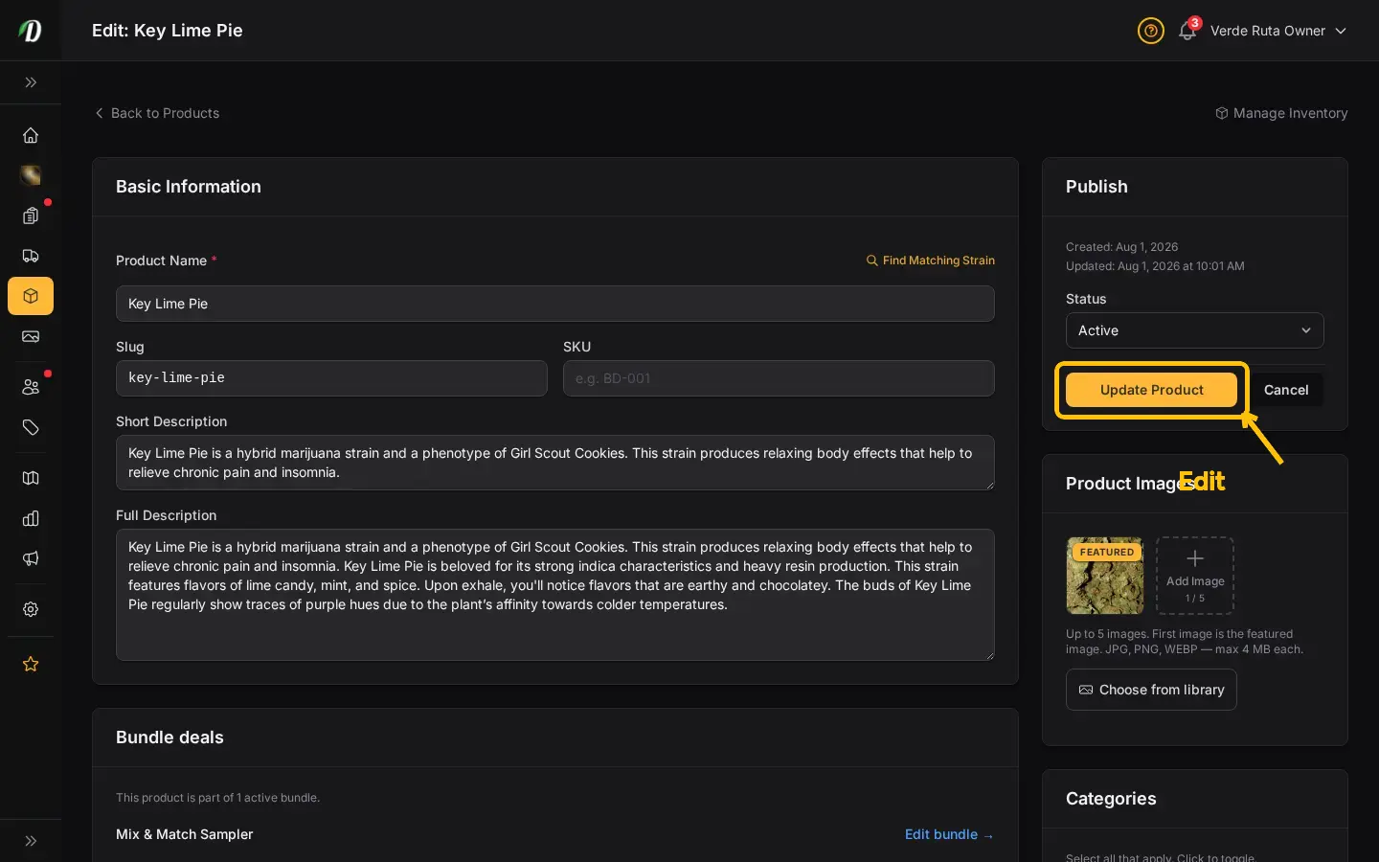The height and width of the screenshot is (862, 1379).
Task: Open the megaphone marketing icon in the sidebar
Action: pos(31,558)
